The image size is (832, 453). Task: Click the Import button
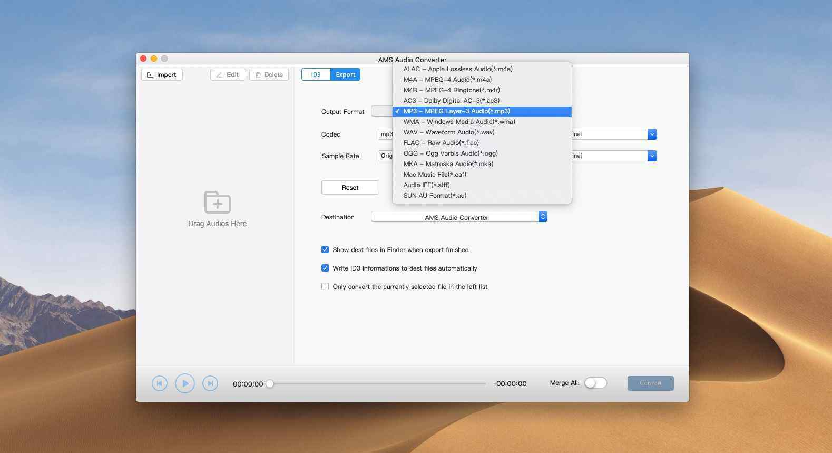click(x=162, y=75)
